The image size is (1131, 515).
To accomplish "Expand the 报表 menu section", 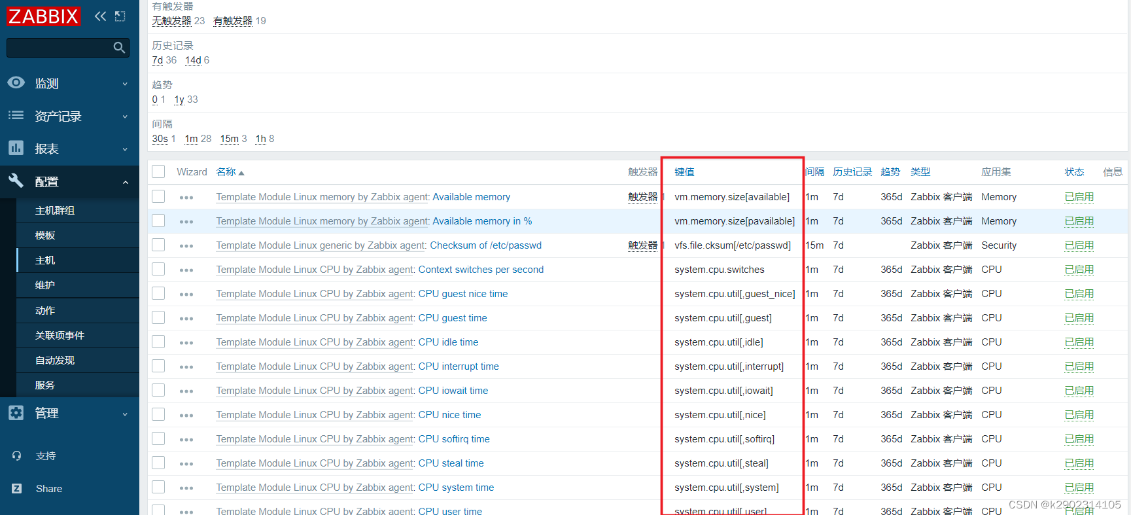I will click(69, 149).
